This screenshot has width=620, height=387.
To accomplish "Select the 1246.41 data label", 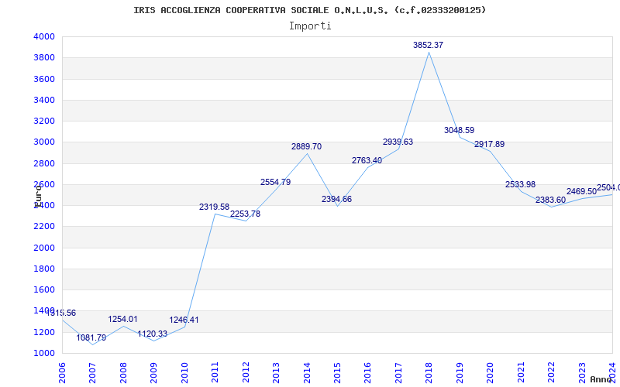I will coord(184,320).
